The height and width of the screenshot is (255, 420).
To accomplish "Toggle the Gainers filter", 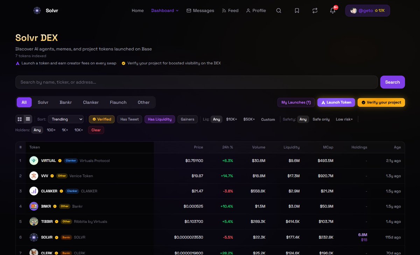I will click(188, 119).
